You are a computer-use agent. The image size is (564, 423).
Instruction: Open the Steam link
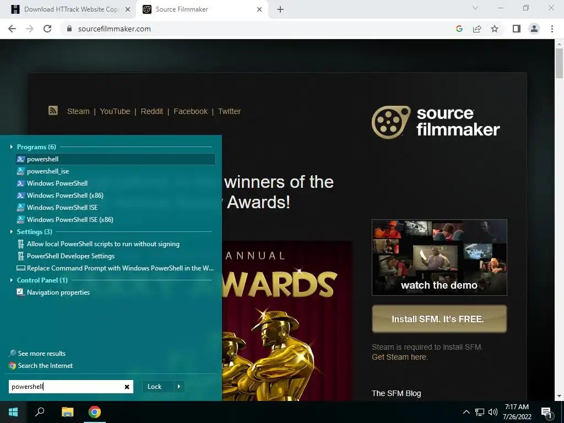coord(78,111)
